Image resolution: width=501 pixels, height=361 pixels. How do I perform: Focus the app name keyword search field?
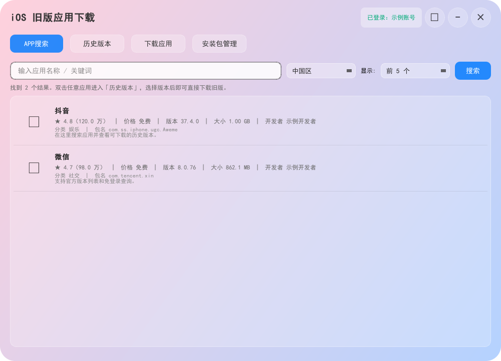(x=146, y=71)
